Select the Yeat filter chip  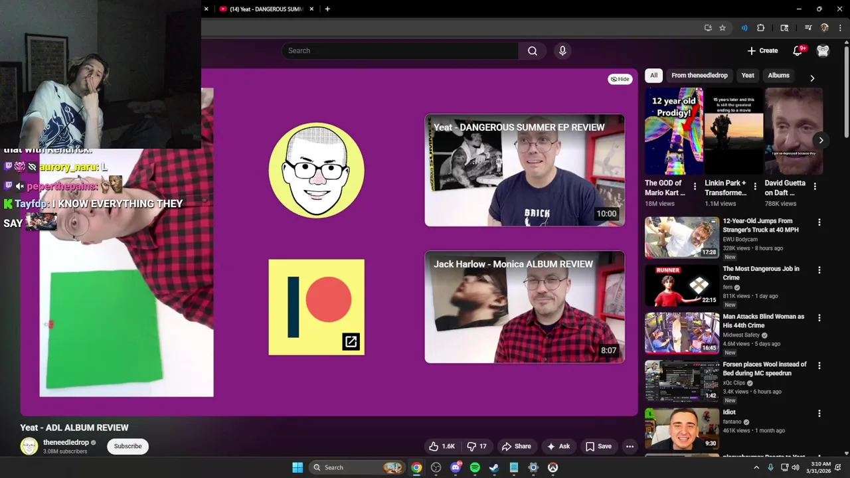click(748, 76)
